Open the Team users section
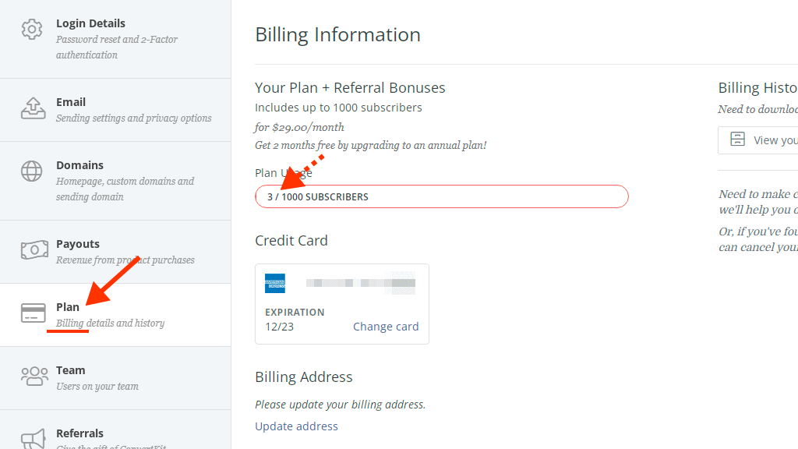798x449 pixels. [115, 378]
